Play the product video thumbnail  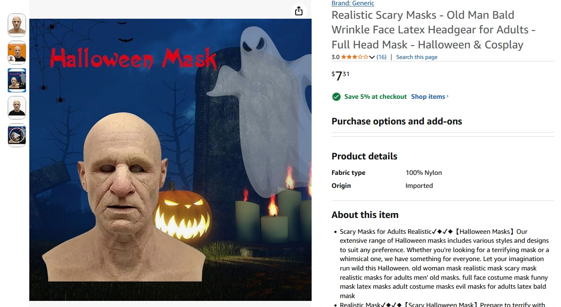tap(17, 135)
